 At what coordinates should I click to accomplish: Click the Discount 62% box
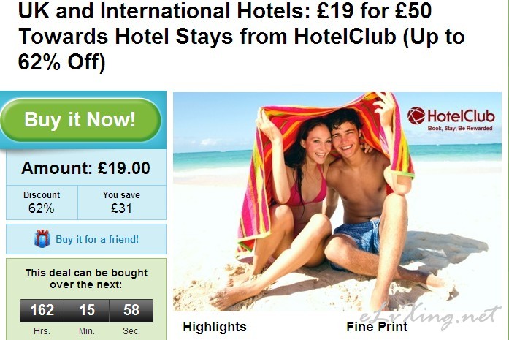(x=42, y=203)
